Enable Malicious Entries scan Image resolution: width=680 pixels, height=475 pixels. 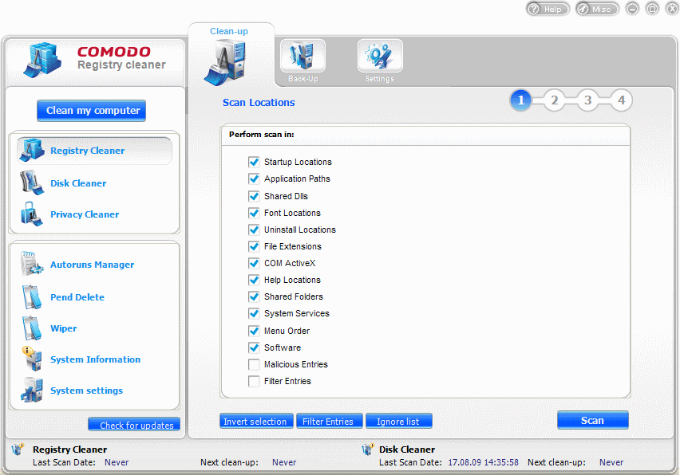254,364
